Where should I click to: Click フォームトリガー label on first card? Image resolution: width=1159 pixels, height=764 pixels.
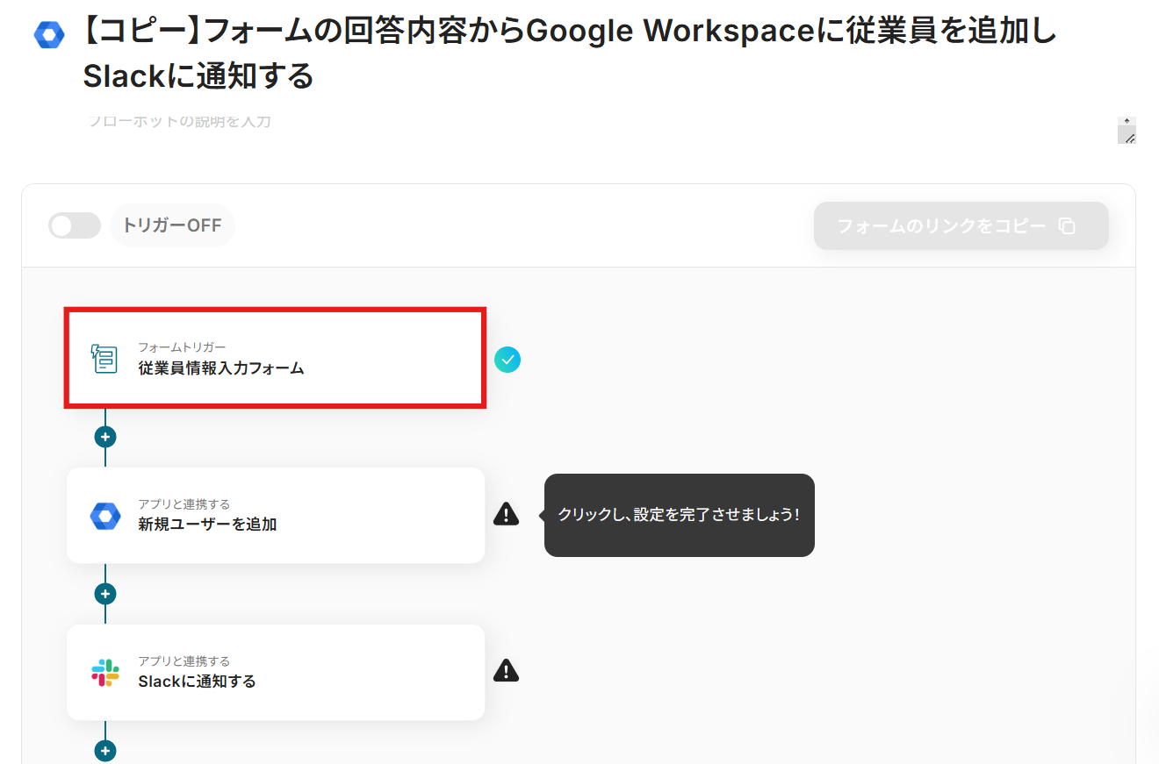tap(182, 347)
